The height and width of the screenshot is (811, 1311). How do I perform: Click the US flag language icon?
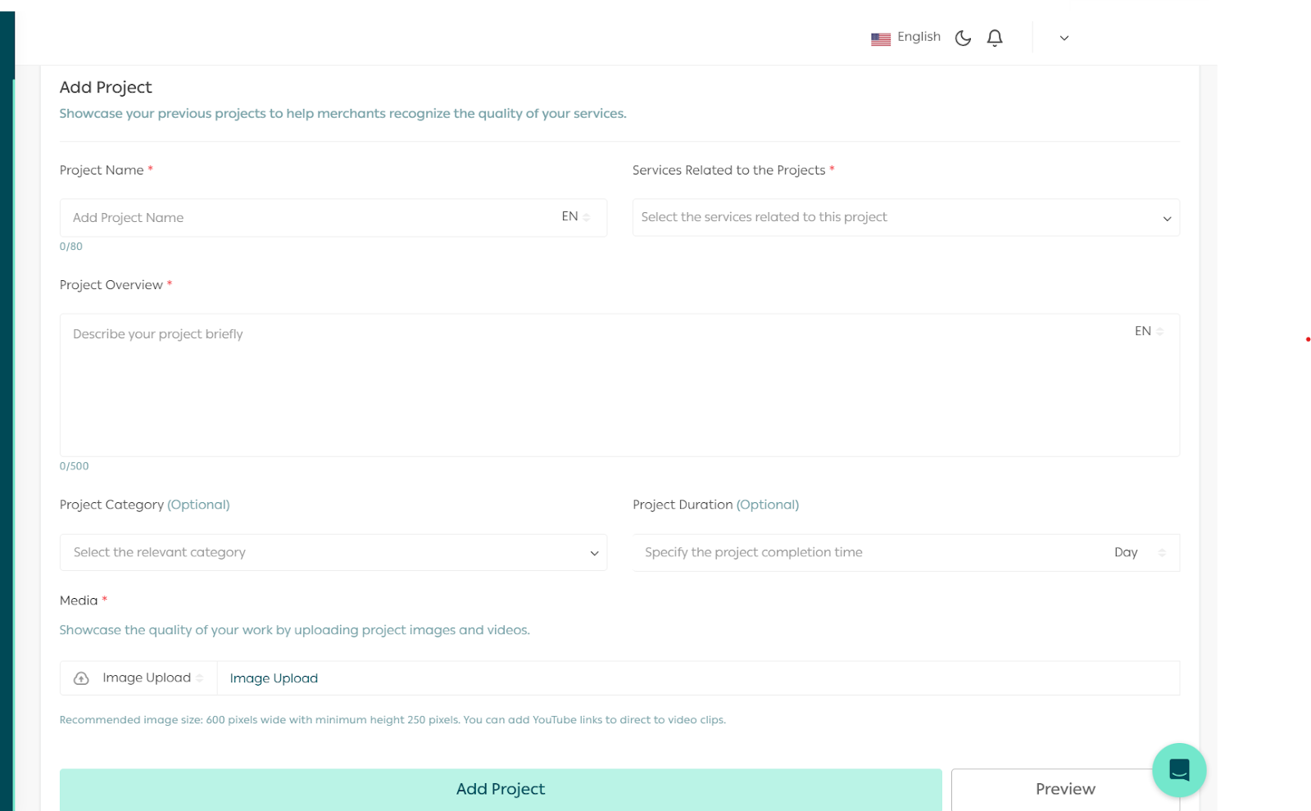881,39
